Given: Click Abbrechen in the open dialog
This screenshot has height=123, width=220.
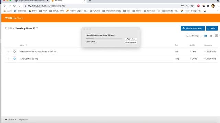Looking at the screenshot, I should [x=131, y=39].
